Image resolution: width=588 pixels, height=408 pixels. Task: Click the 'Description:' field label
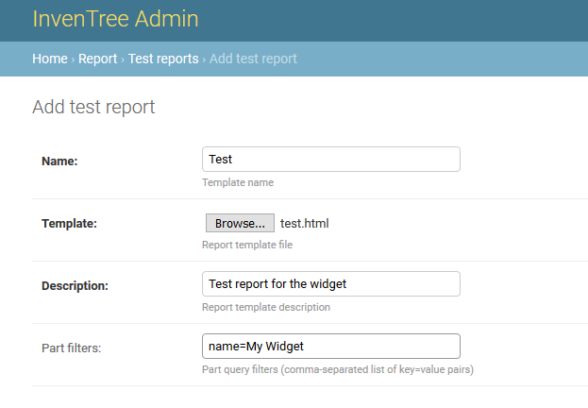click(75, 286)
